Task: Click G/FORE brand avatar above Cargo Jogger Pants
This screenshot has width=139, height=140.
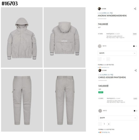Action: click(x=100, y=70)
